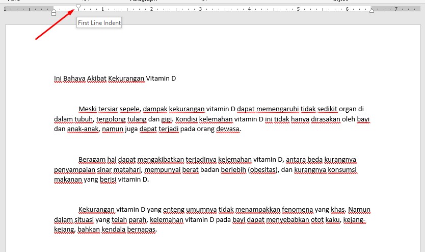Click the First Line Indent marker on ruler
The height and width of the screenshot is (252, 425).
[x=78, y=7]
